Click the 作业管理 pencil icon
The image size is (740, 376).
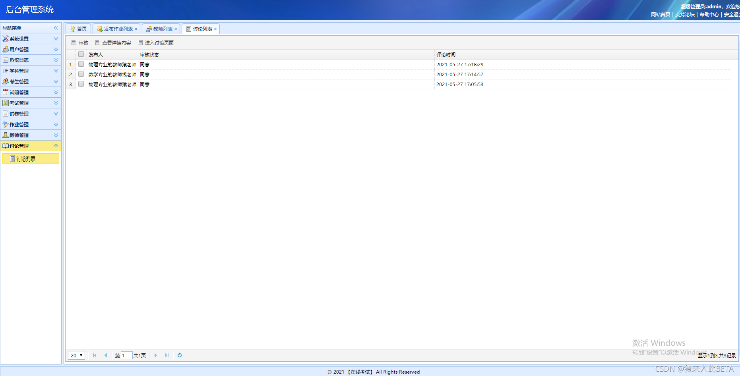6,125
